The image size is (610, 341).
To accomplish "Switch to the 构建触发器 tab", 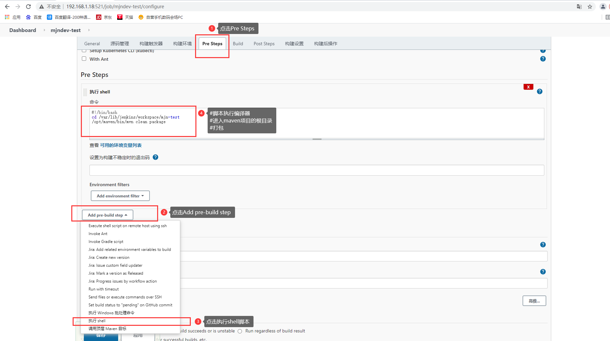I will click(151, 44).
